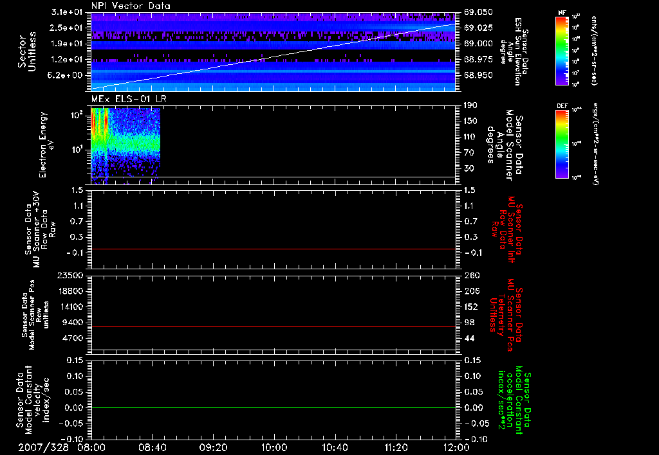Image resolution: width=659 pixels, height=455 pixels.
Task: Click the '11:20' time axis label
Action: (x=396, y=447)
